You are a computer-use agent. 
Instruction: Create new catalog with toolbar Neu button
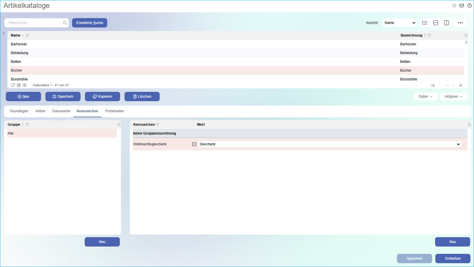(23, 97)
